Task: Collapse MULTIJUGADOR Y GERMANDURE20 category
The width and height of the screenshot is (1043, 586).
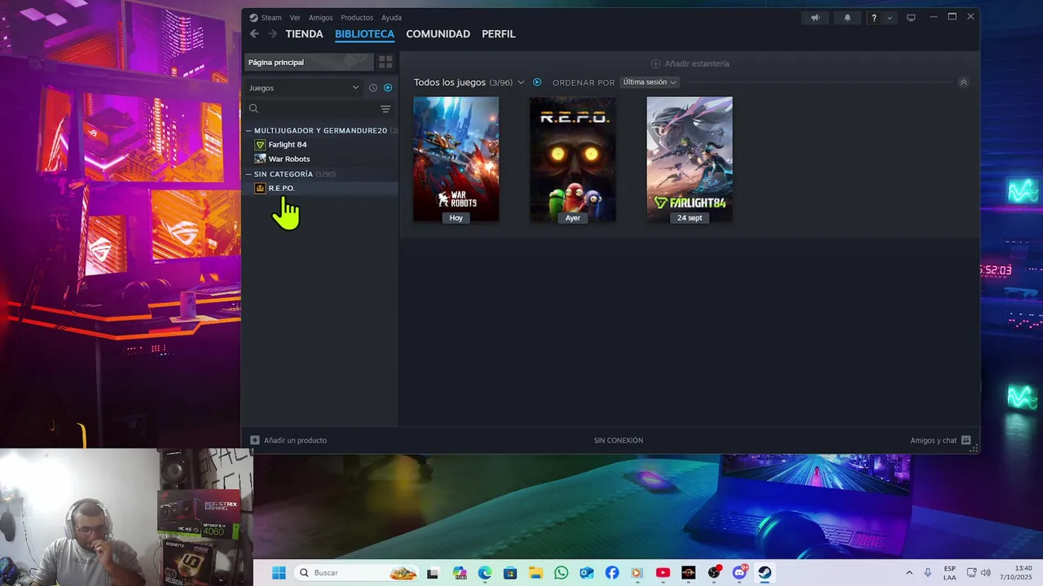Action: pyautogui.click(x=249, y=130)
